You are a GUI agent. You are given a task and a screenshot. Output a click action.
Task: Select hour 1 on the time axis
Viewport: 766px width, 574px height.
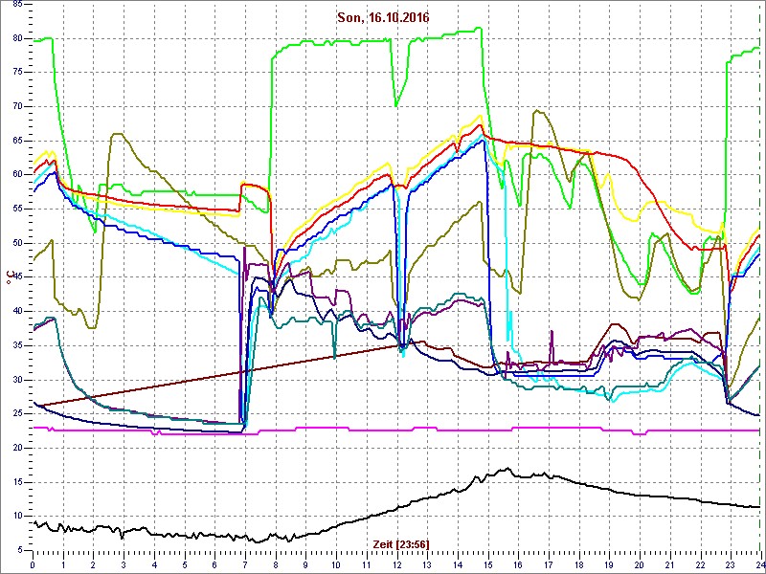pyautogui.click(x=63, y=564)
